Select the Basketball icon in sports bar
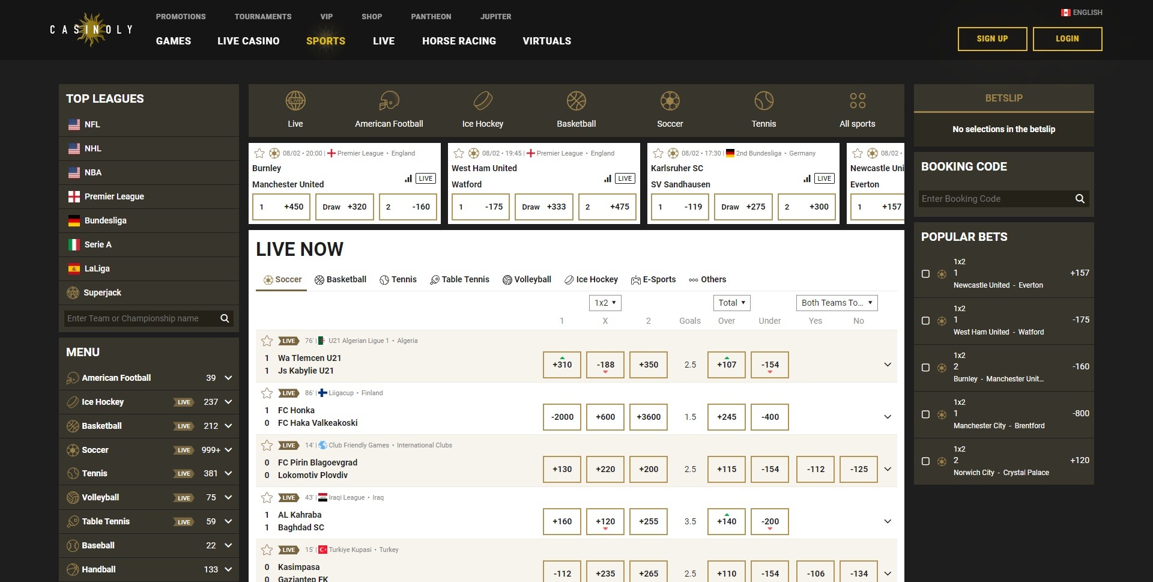 click(576, 101)
